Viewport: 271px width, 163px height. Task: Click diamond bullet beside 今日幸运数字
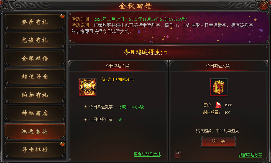[x=86, y=107]
